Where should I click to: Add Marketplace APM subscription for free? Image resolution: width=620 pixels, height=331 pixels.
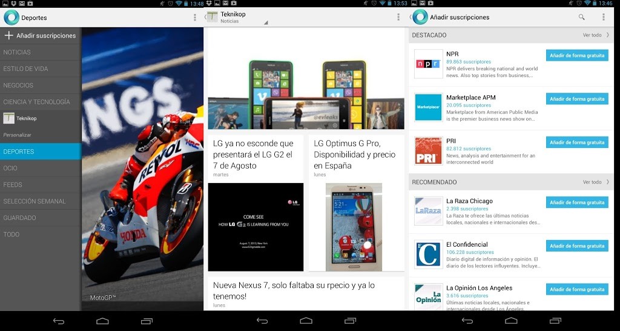[577, 99]
